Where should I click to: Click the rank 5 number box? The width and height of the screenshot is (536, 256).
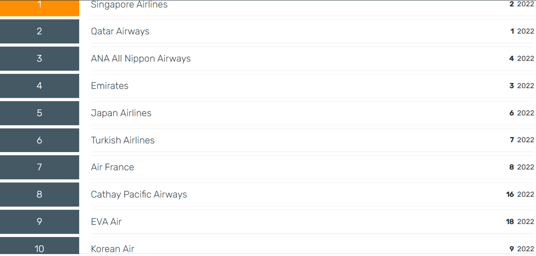coord(39,113)
